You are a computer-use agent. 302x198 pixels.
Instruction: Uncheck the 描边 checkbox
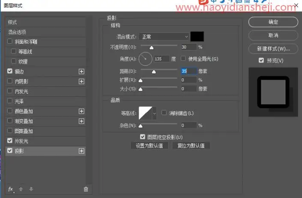9,71
